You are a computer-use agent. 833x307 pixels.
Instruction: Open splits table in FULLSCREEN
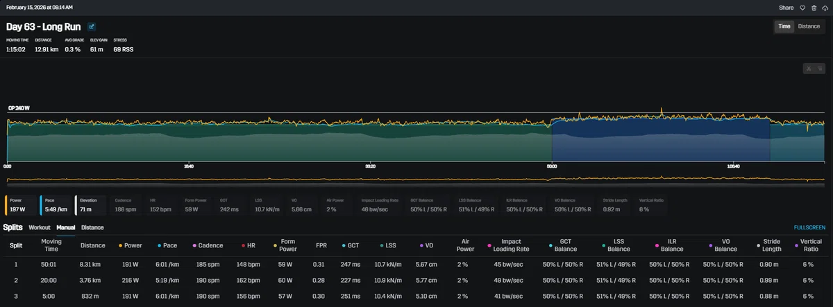click(809, 227)
